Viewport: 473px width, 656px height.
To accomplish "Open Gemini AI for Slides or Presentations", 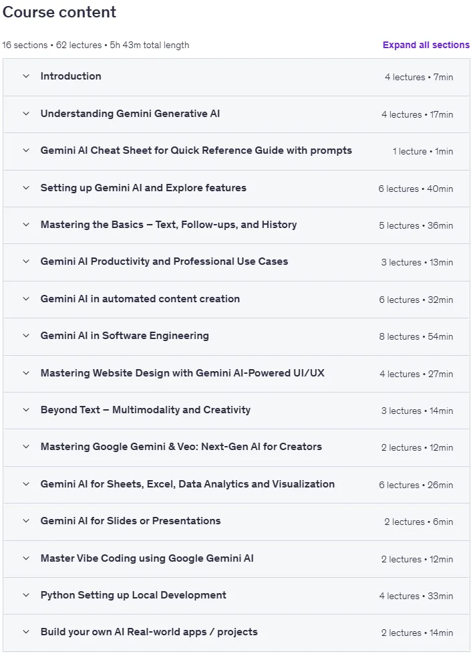I will coord(130,521).
